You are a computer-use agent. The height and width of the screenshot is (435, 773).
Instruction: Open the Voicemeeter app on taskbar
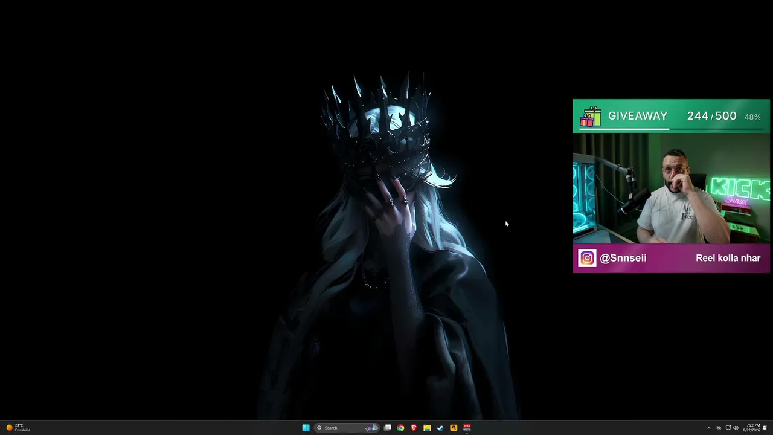467,428
